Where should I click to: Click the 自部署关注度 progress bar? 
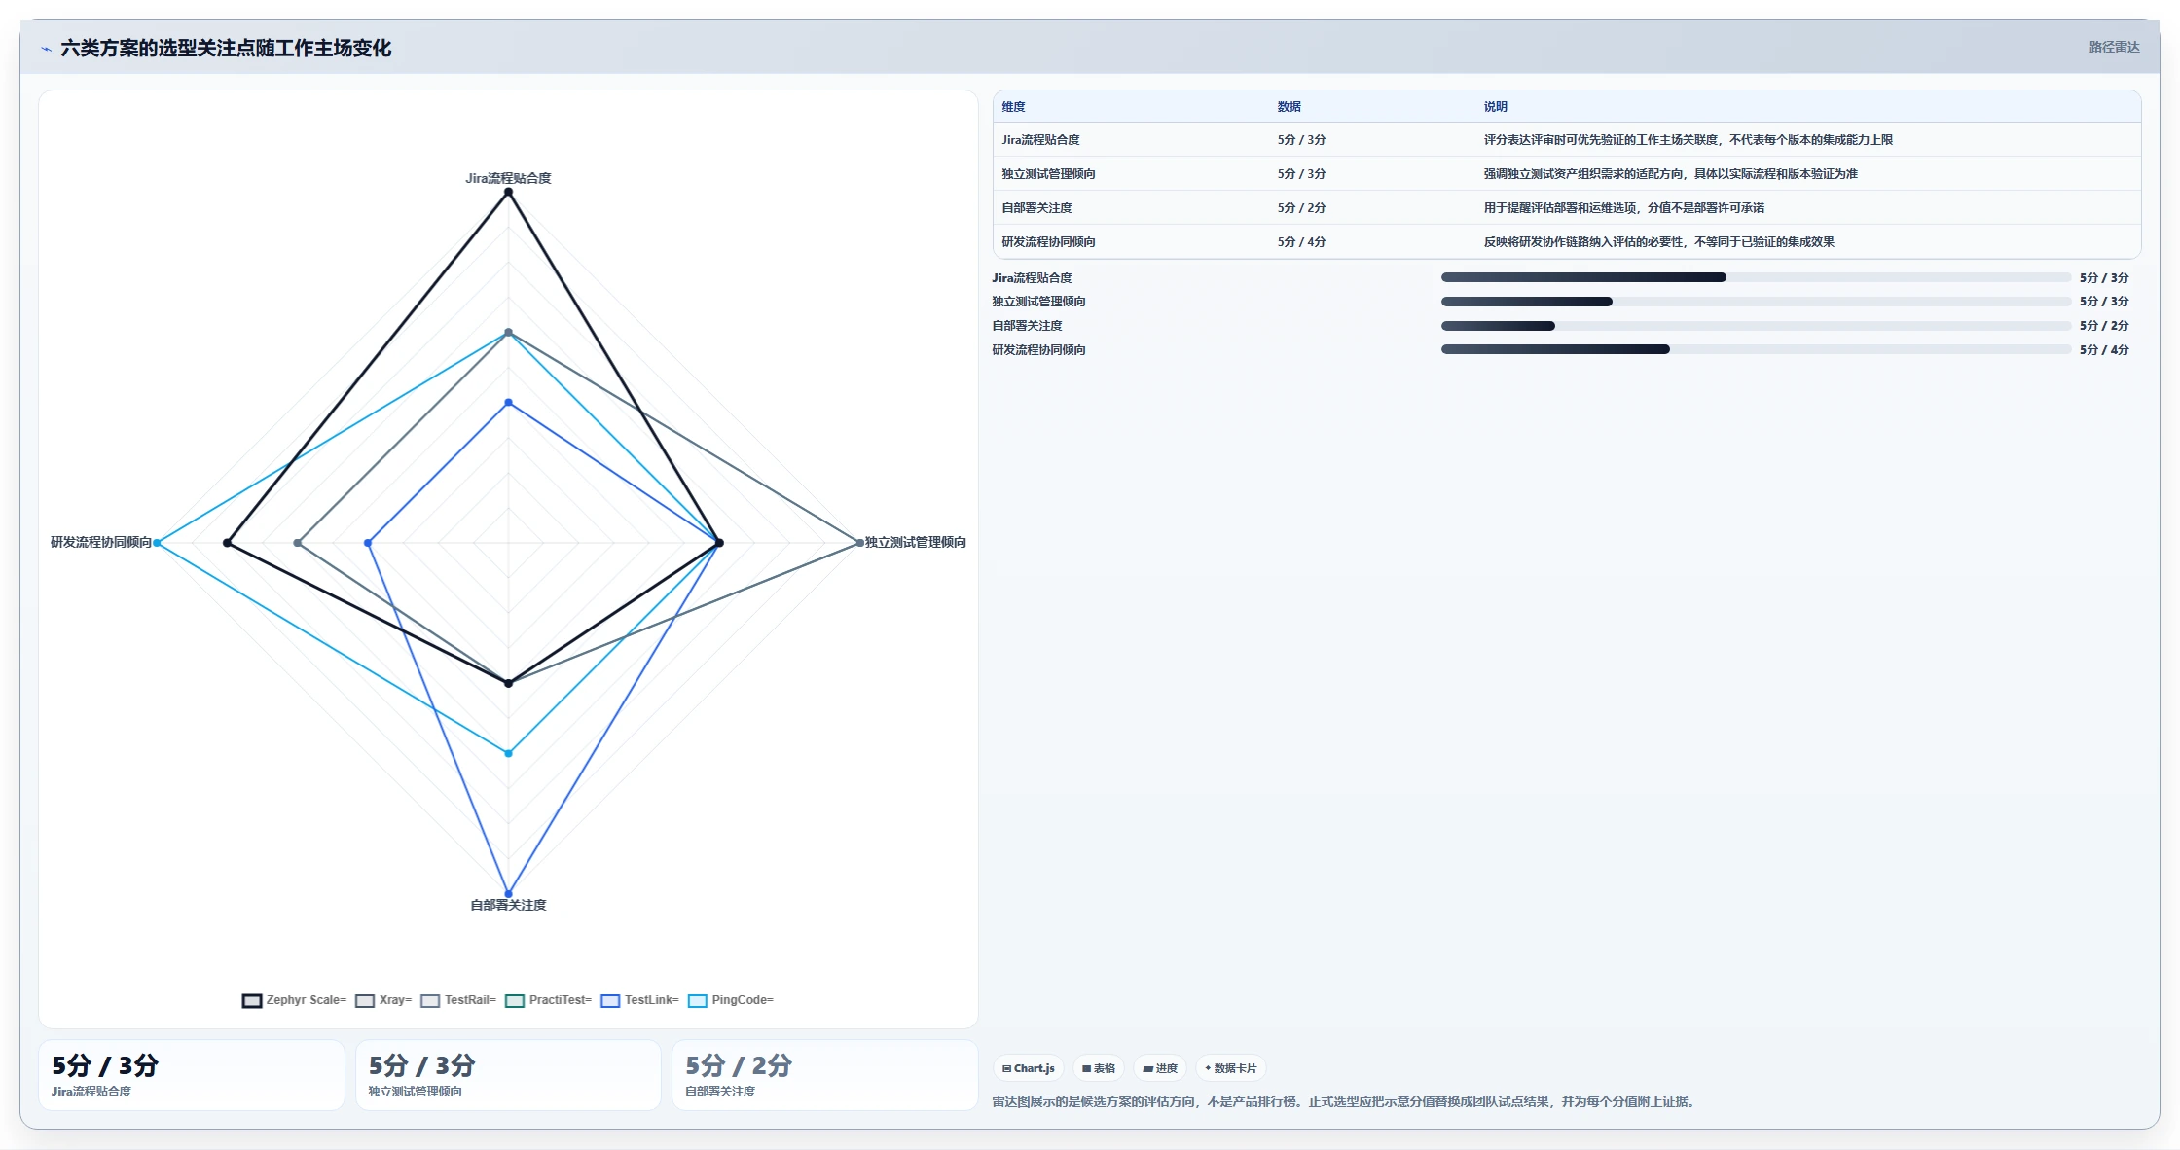(x=1756, y=326)
